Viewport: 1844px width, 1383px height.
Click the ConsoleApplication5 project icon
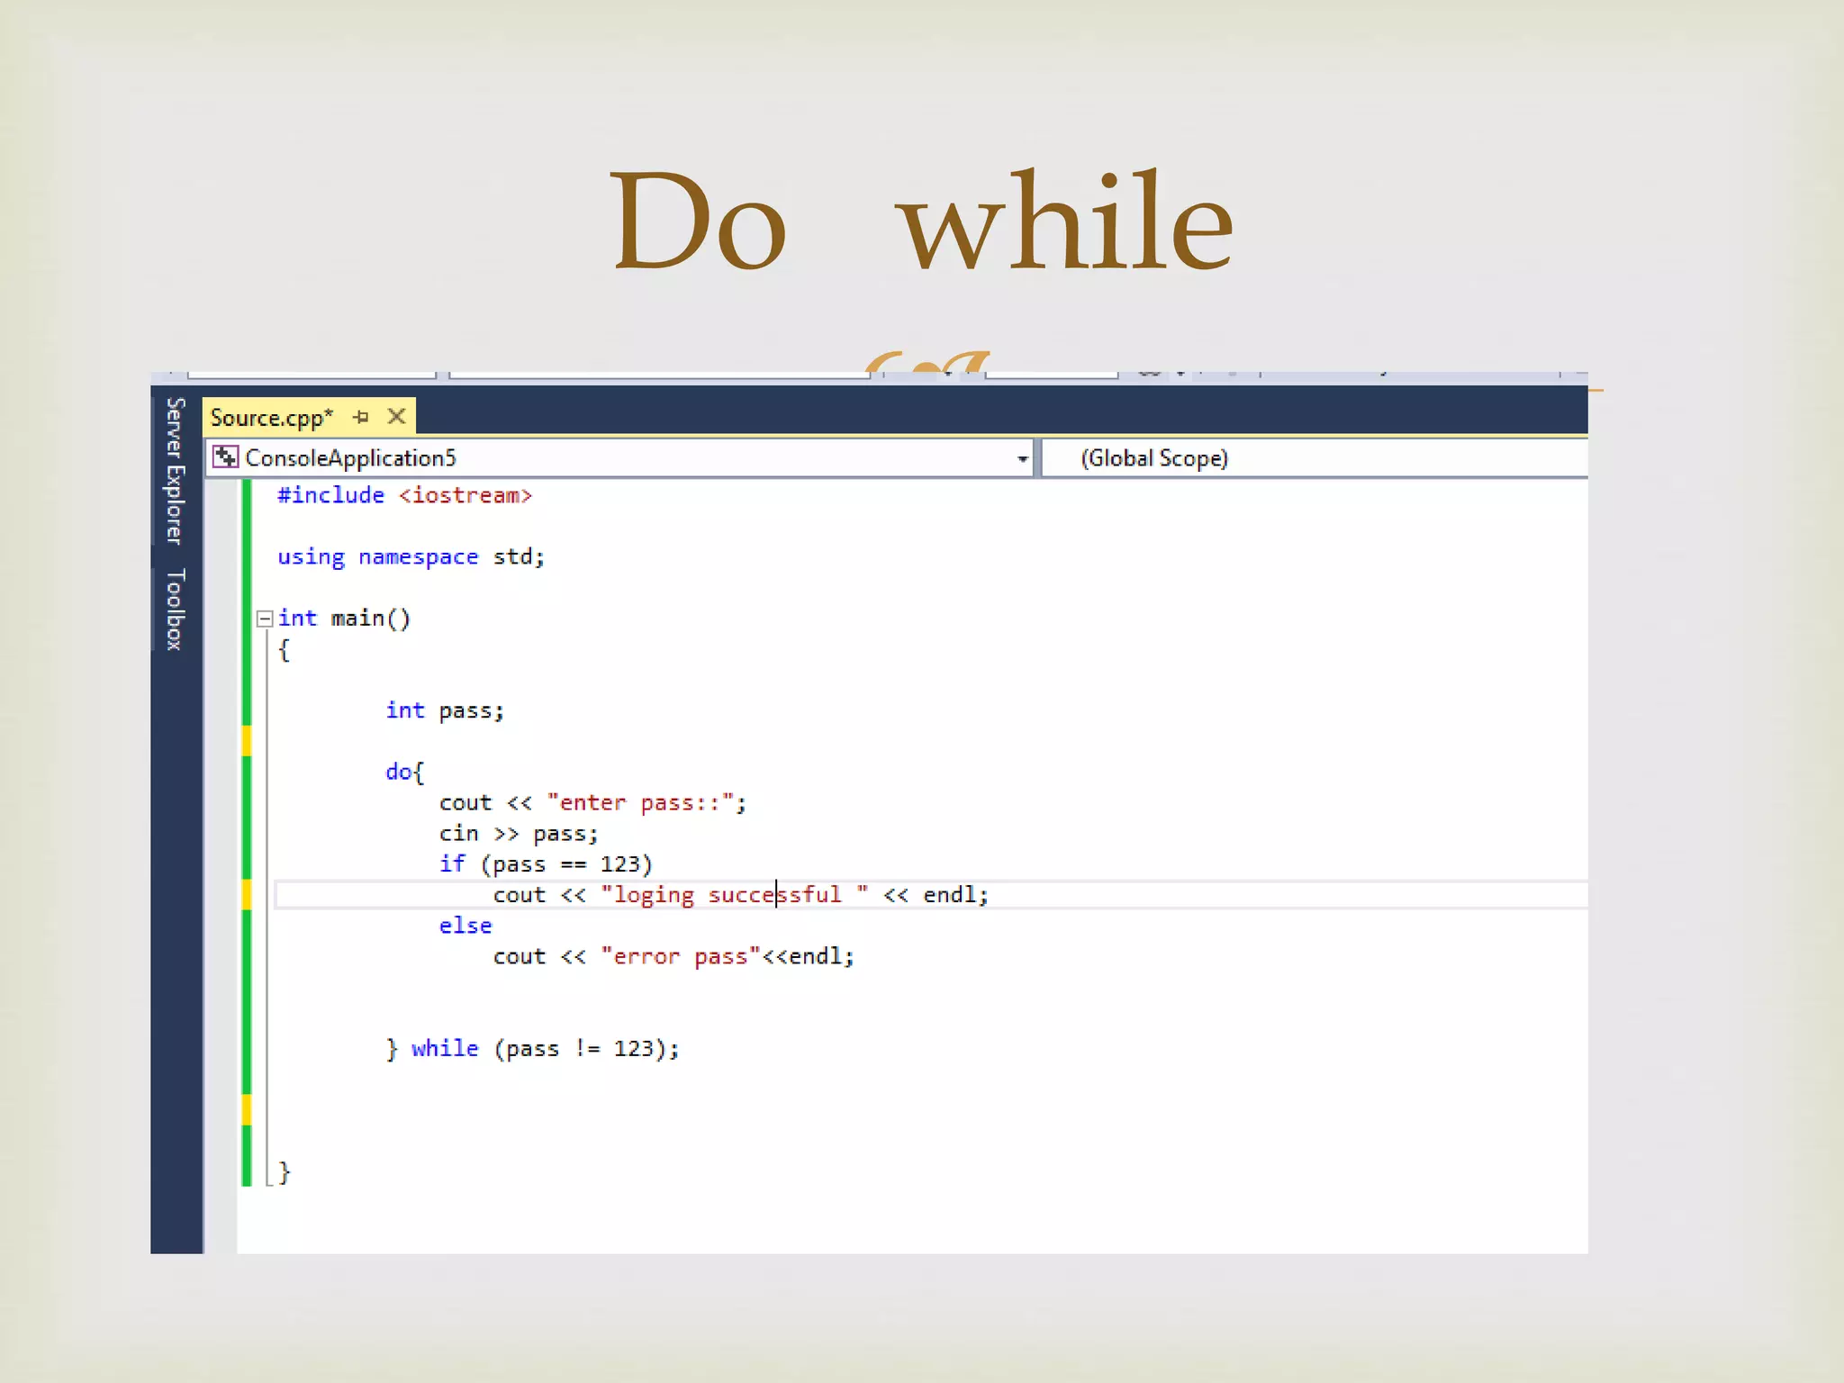tap(225, 457)
